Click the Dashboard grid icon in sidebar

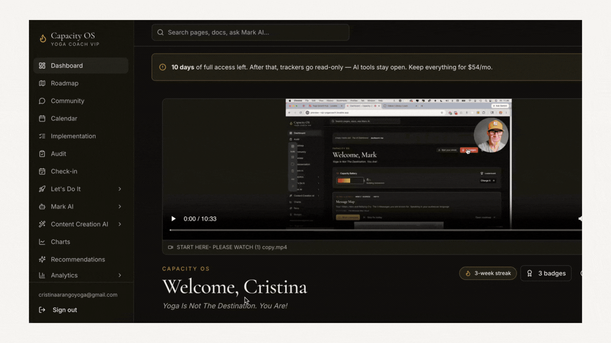tap(42, 66)
